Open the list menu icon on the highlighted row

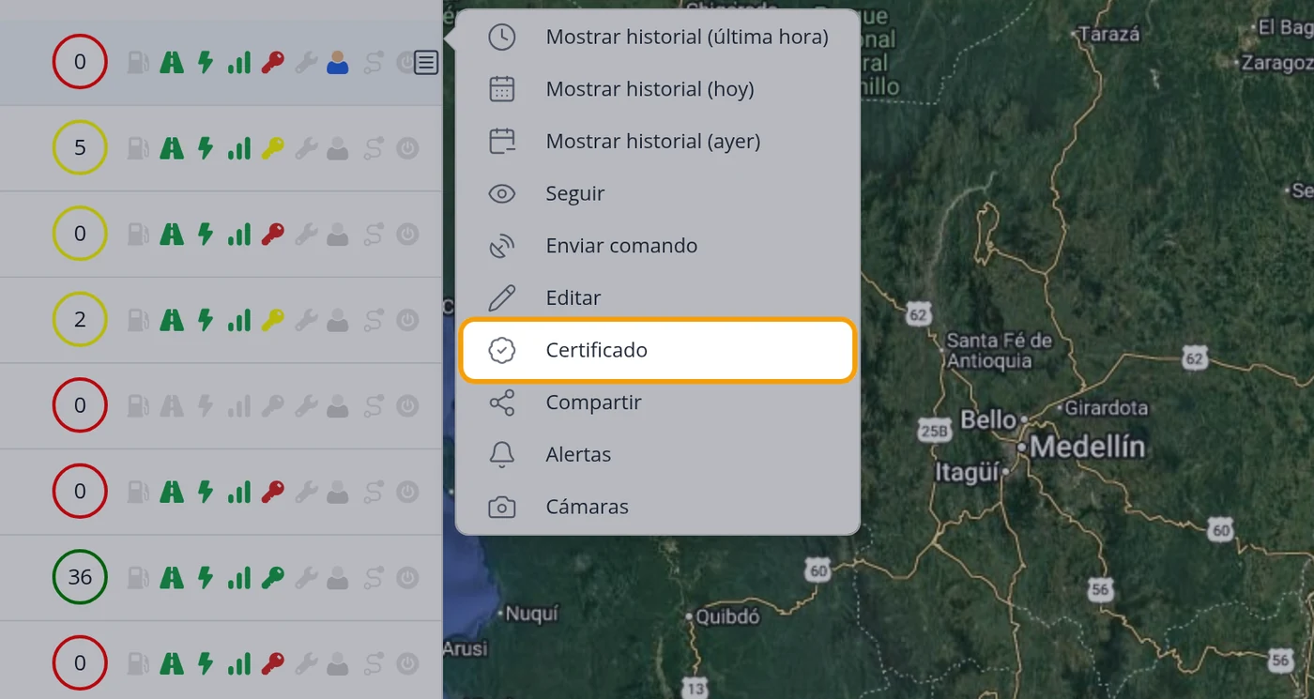[x=426, y=63]
